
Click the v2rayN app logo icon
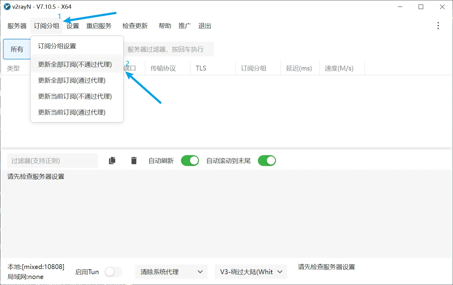tap(7, 7)
